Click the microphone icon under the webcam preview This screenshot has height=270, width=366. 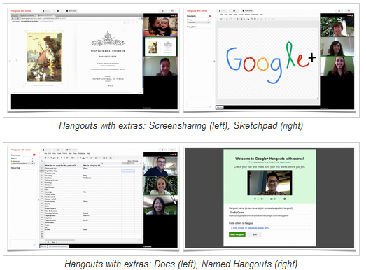(255, 199)
